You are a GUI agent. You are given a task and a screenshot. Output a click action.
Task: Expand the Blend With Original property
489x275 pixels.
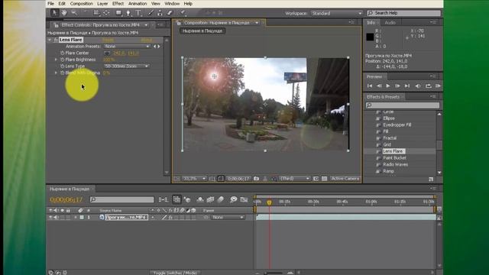56,73
